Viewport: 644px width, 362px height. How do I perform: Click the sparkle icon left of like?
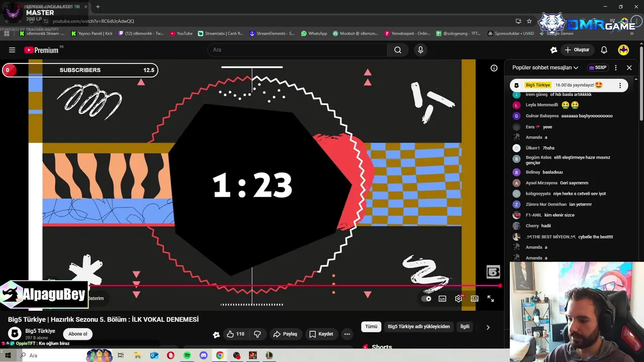click(216, 334)
